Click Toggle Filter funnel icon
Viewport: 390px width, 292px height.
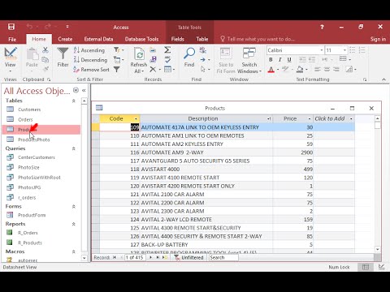click(x=117, y=70)
